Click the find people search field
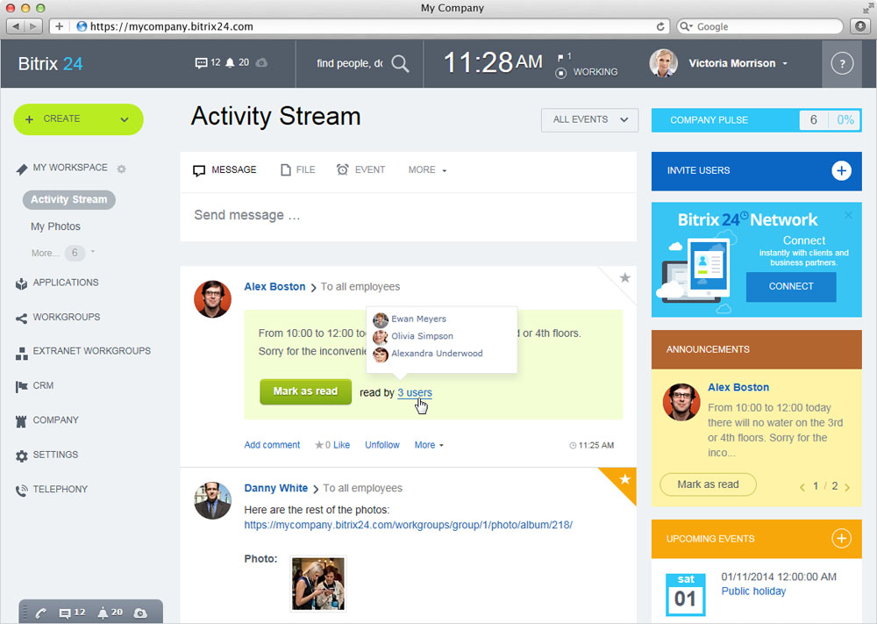The width and height of the screenshot is (877, 624). (x=350, y=63)
